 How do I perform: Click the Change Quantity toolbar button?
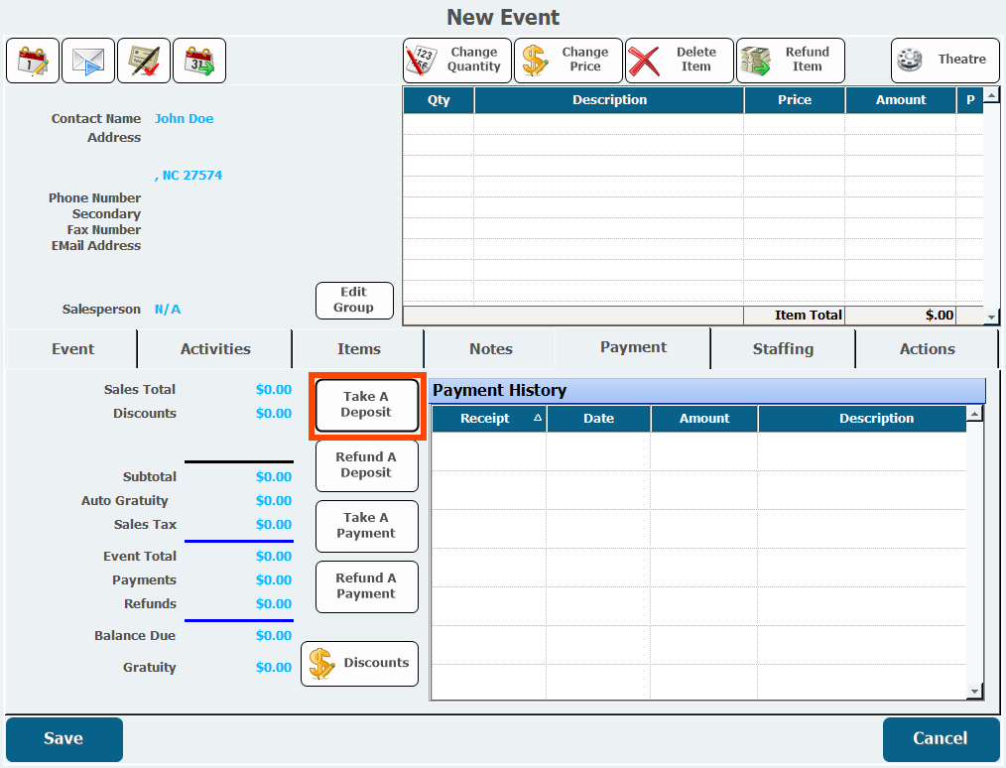[x=457, y=61]
